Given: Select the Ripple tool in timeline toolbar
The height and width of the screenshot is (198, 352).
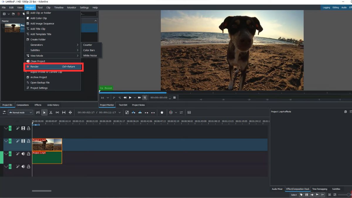Looking at the screenshot, I should [70, 112].
